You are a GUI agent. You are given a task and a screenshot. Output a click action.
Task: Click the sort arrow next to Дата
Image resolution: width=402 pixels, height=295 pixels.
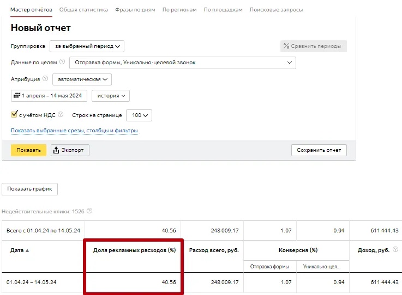click(x=27, y=250)
